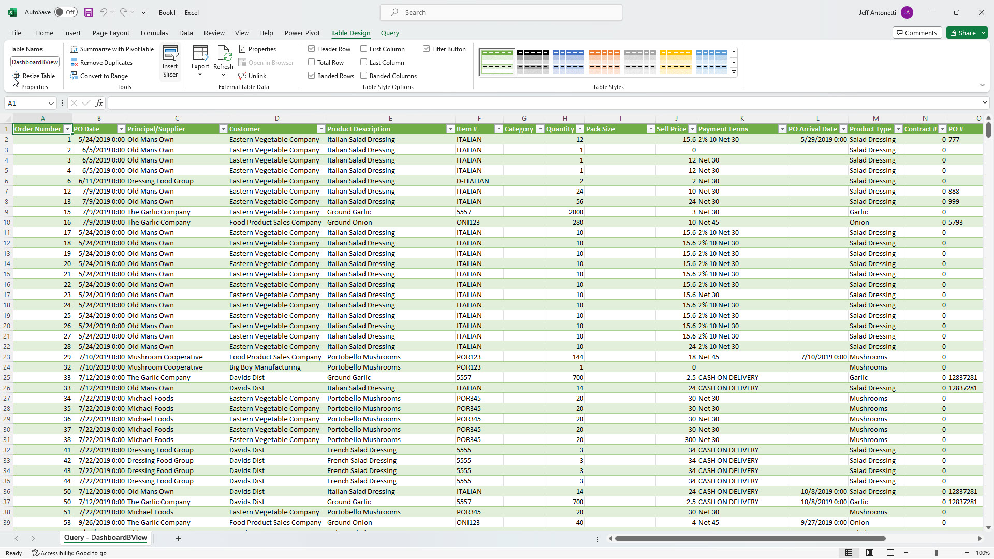Click Summarize with PivotTable
994x559 pixels.
tap(112, 49)
